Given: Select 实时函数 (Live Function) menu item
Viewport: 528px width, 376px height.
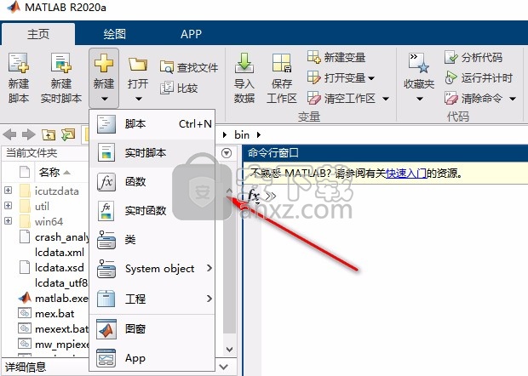Looking at the screenshot, I should tap(152, 211).
